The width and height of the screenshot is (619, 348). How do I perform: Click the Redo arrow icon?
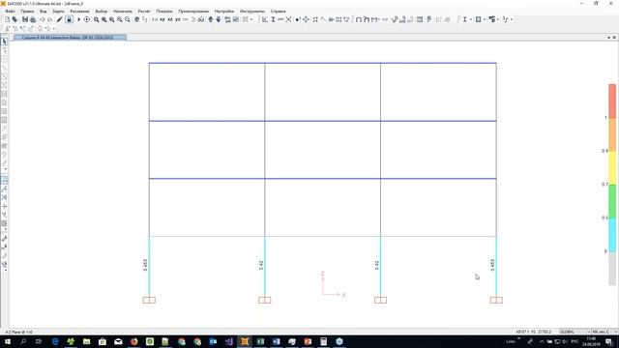point(50,19)
